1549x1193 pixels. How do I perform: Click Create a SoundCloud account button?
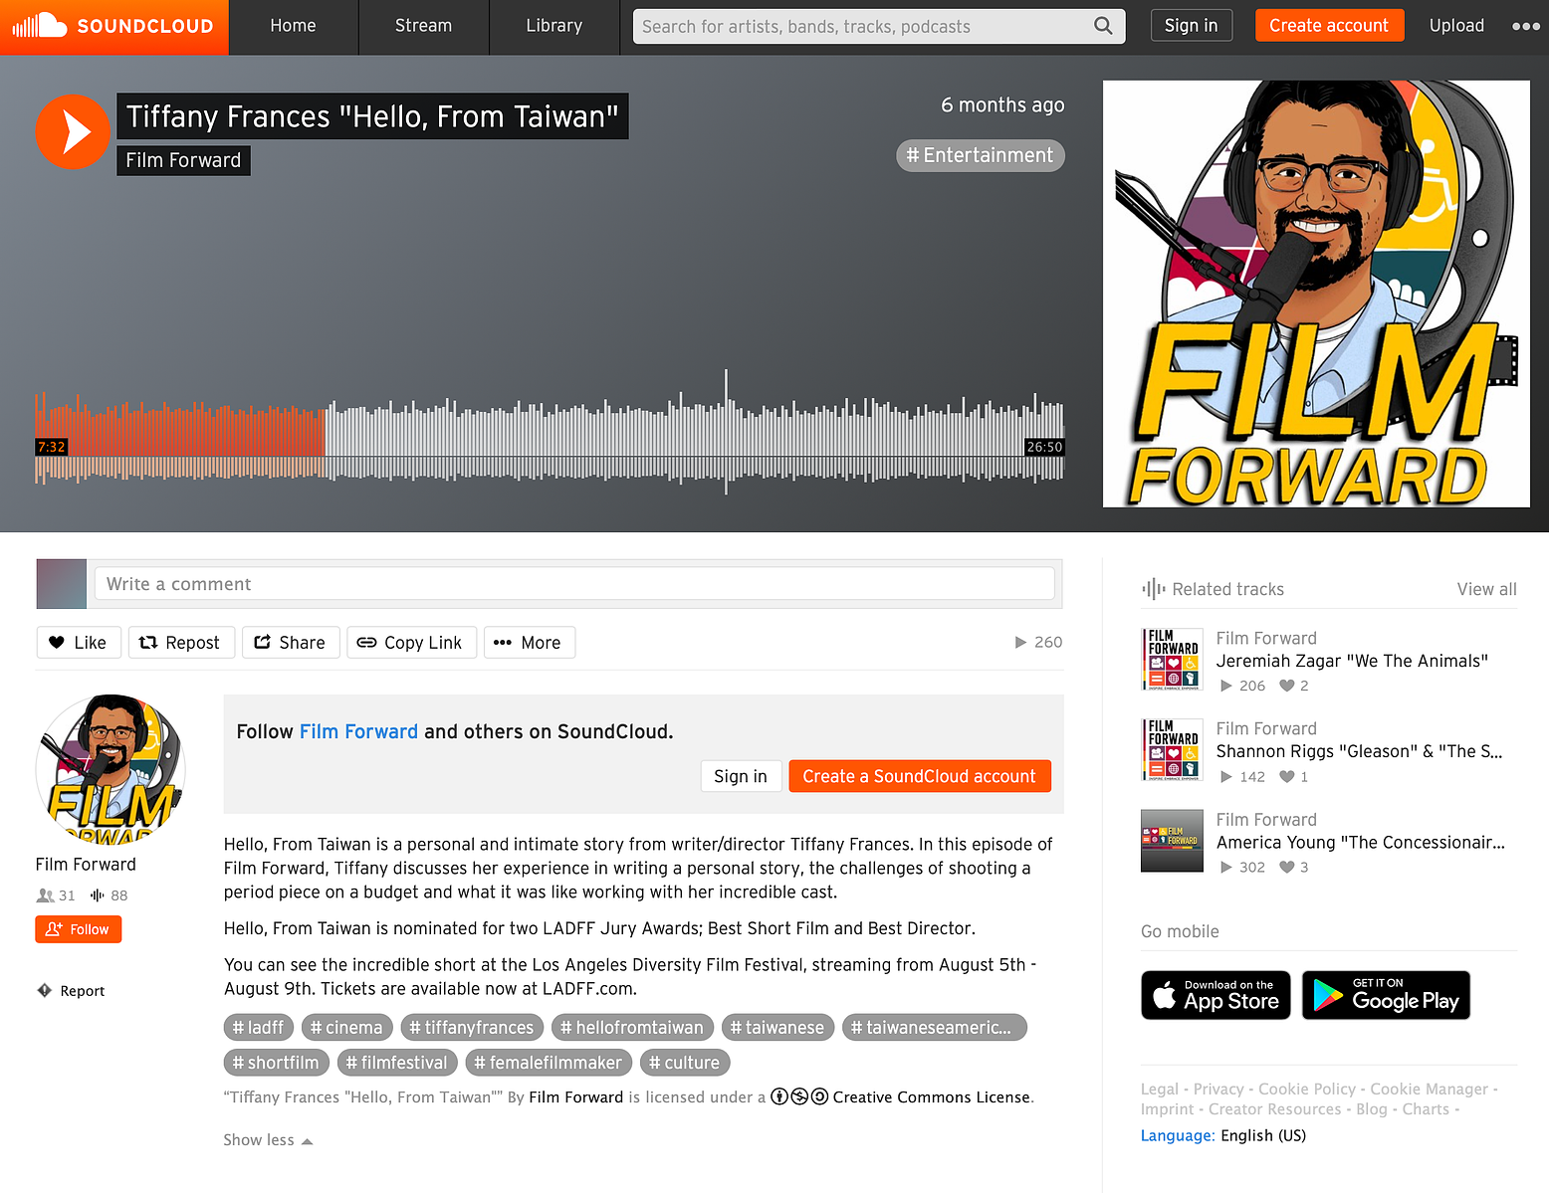[920, 776]
